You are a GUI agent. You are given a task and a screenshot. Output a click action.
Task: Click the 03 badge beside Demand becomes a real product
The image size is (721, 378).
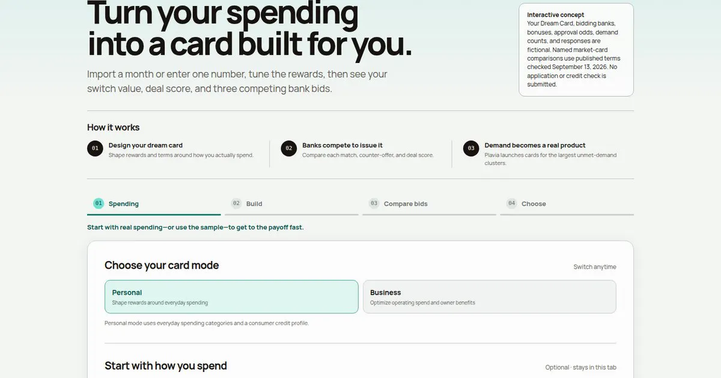click(471, 148)
